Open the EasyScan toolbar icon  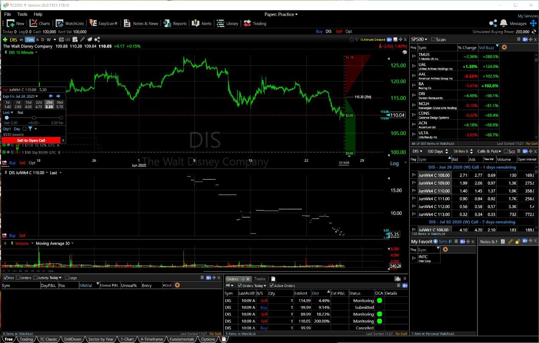click(x=93, y=23)
